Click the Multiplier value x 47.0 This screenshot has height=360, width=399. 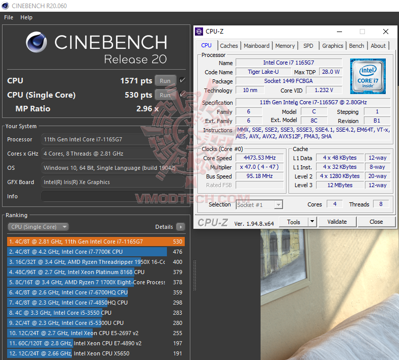tap(260, 167)
